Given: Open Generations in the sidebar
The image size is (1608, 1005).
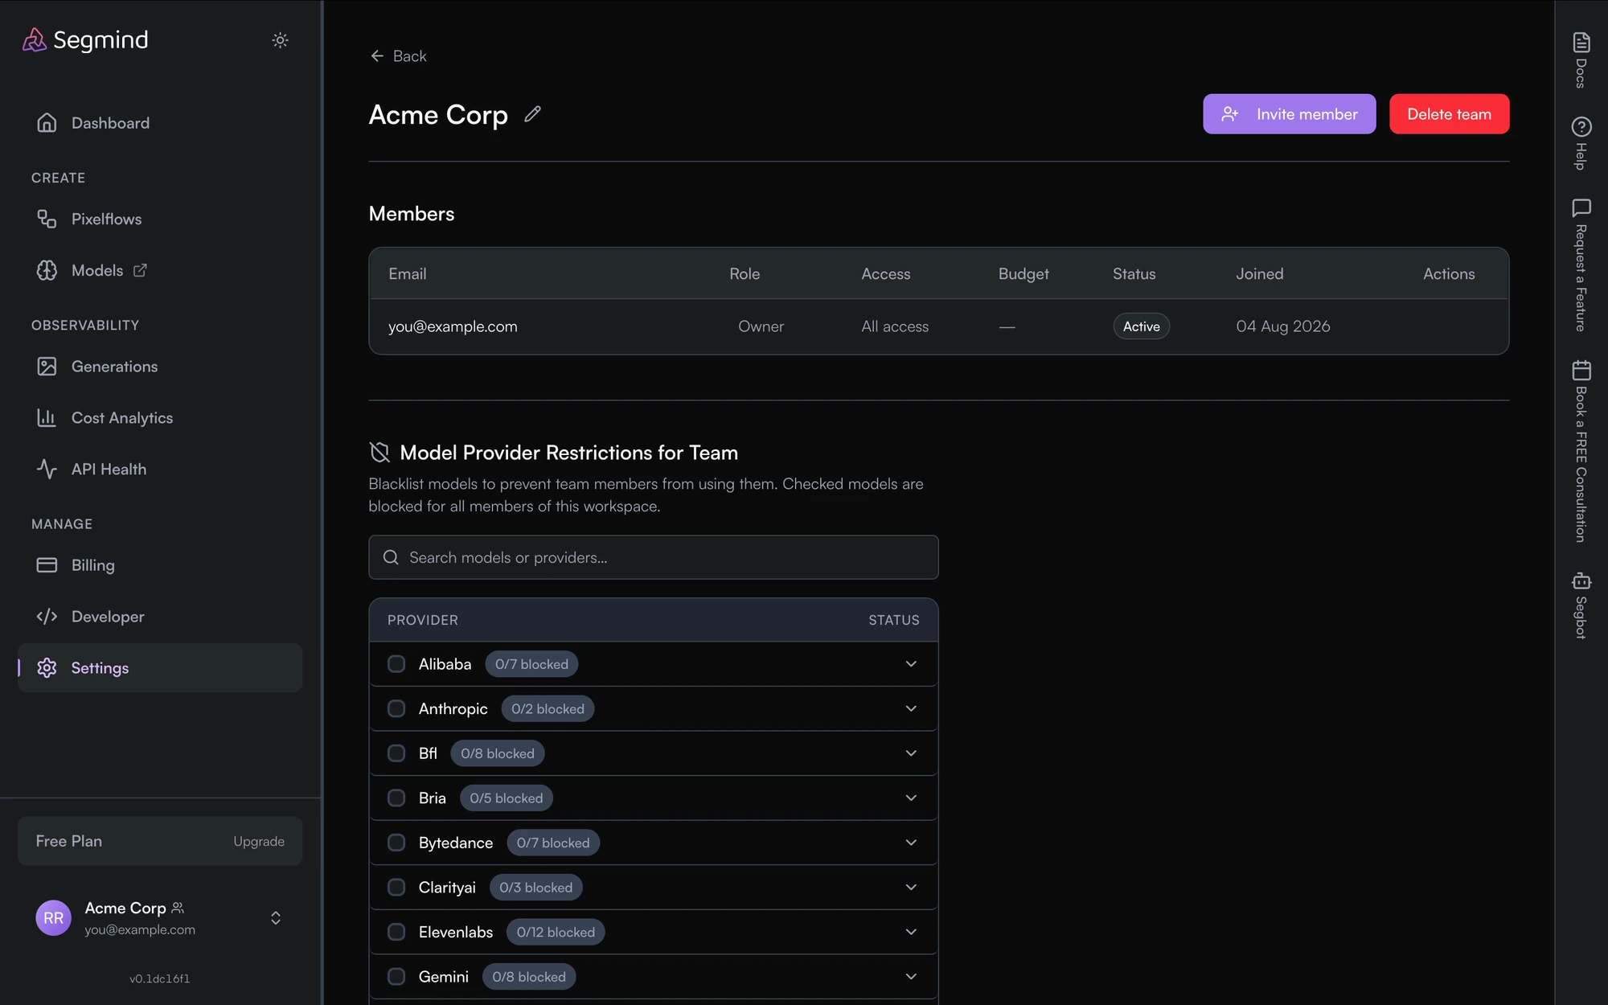Looking at the screenshot, I should (x=160, y=367).
